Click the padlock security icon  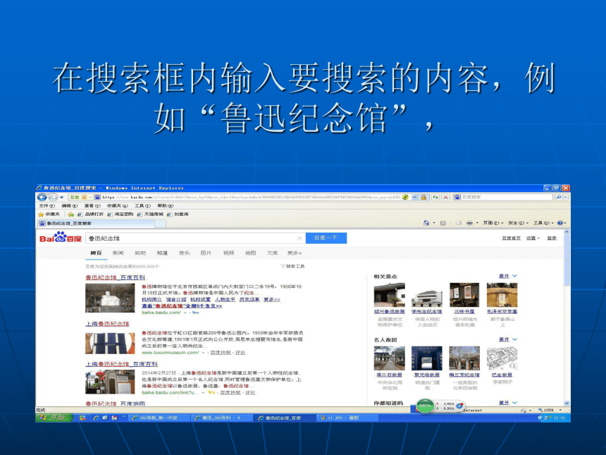click(423, 198)
